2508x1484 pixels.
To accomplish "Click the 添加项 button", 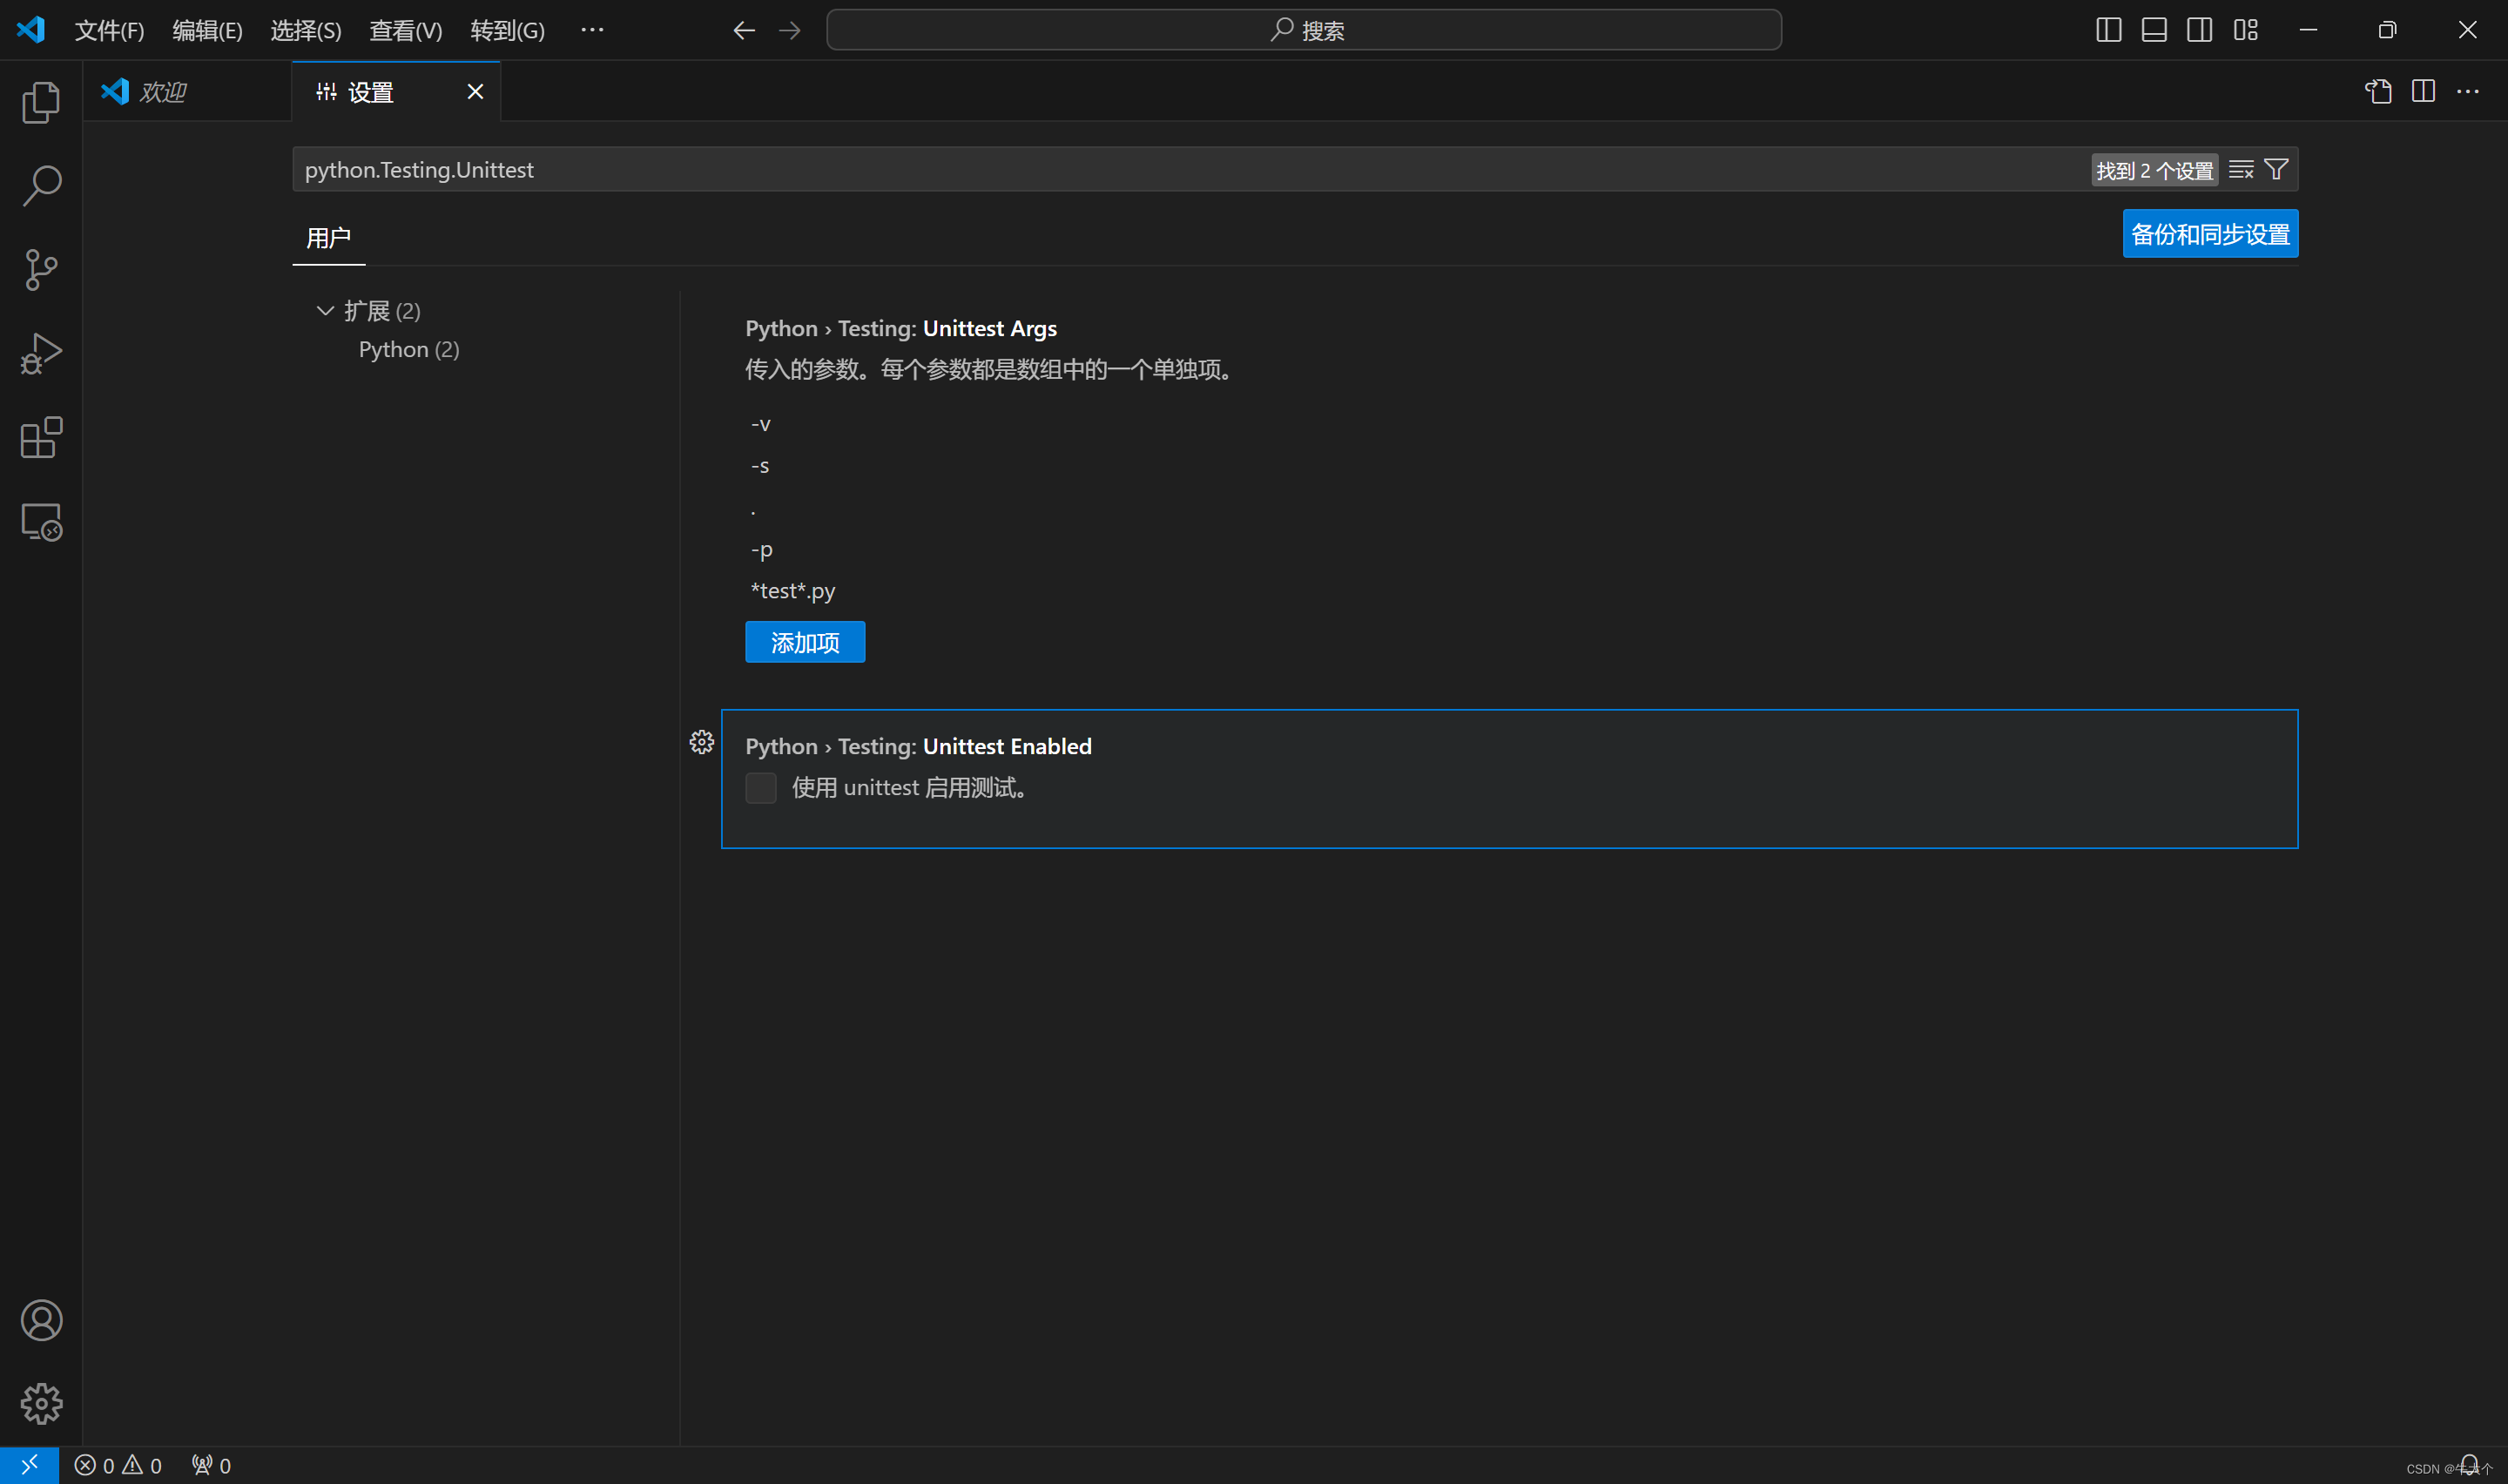I will (x=804, y=641).
